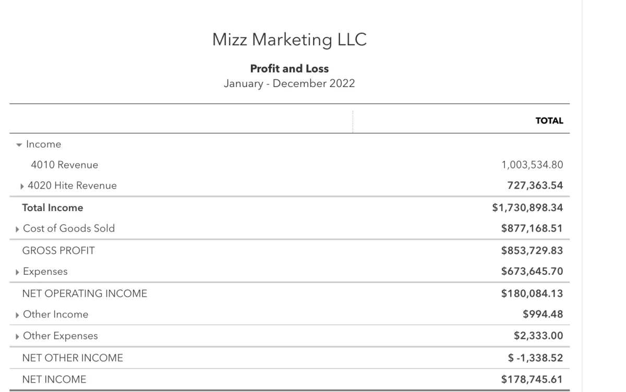Image resolution: width=626 pixels, height=392 pixels.
Task: Click the TOTAL column header
Action: (x=549, y=121)
